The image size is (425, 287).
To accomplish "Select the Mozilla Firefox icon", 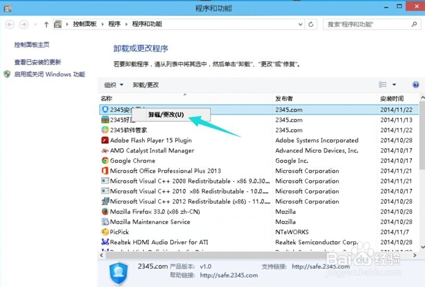I will click(105, 212).
